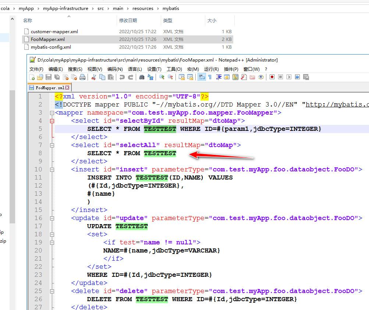Click the Open file toolbar icon

[40, 77]
